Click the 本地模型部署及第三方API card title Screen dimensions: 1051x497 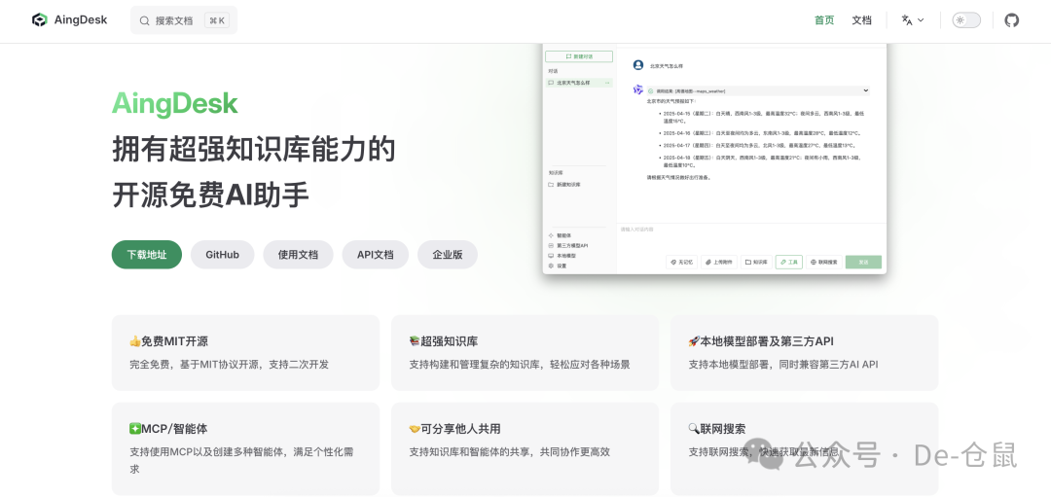[x=761, y=341]
